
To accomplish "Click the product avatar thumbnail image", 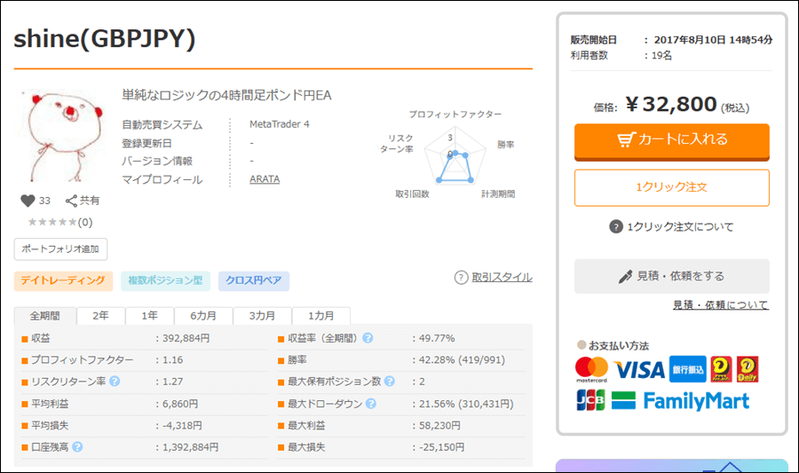I will pyautogui.click(x=59, y=137).
